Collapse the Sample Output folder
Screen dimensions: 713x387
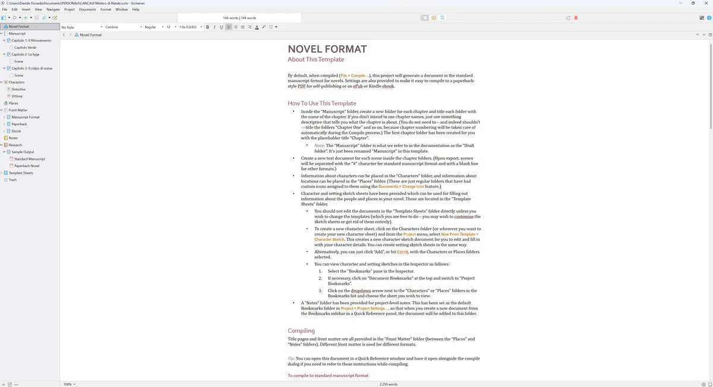[4, 152]
